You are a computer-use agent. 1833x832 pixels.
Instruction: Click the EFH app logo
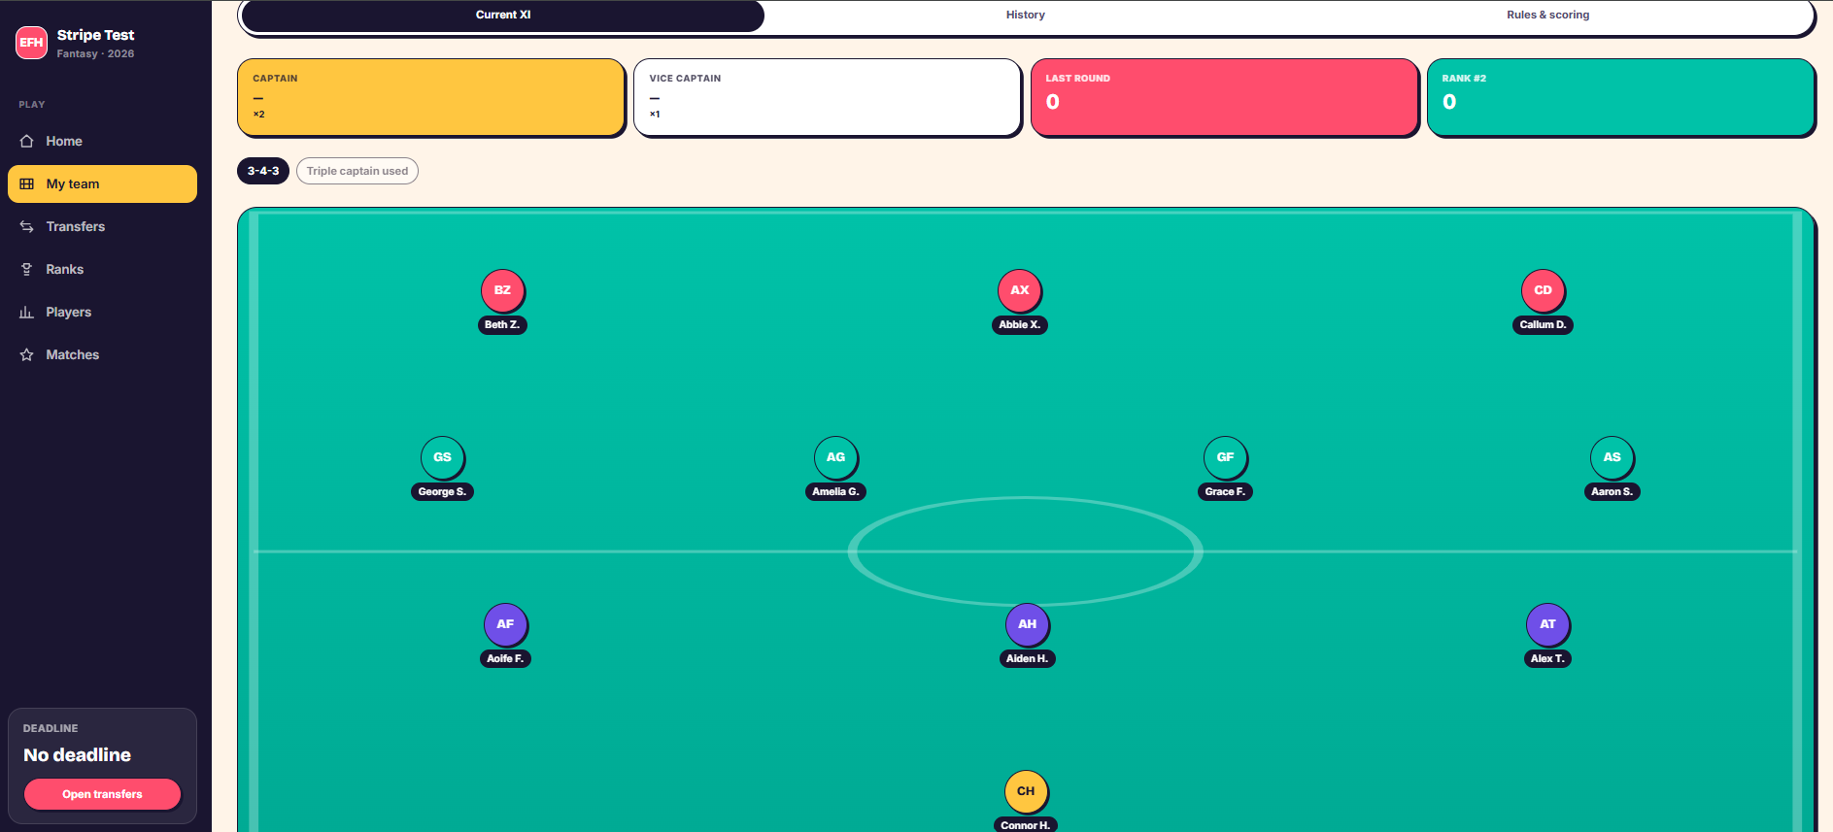(x=31, y=43)
